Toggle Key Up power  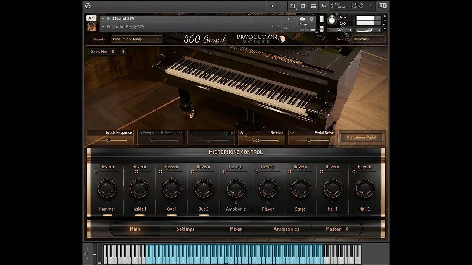[191, 133]
